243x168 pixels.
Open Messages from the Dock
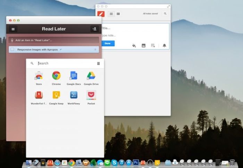pyautogui.click(x=100, y=163)
